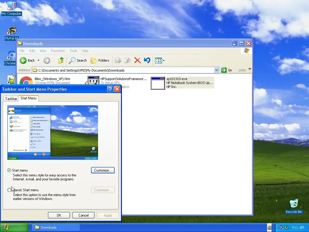Switch to the Taskbar tab
This screenshot has height=232, width=309.
click(x=11, y=99)
